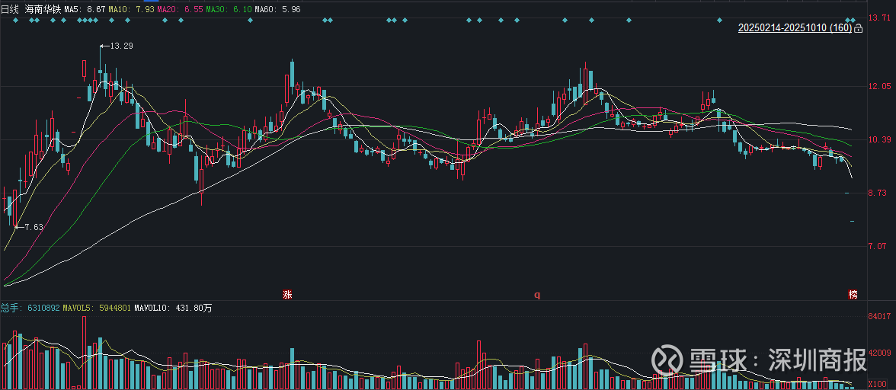This screenshot has height=390, width=896.
Task: Open the 20250214-20251010 date range link
Action: point(795,28)
